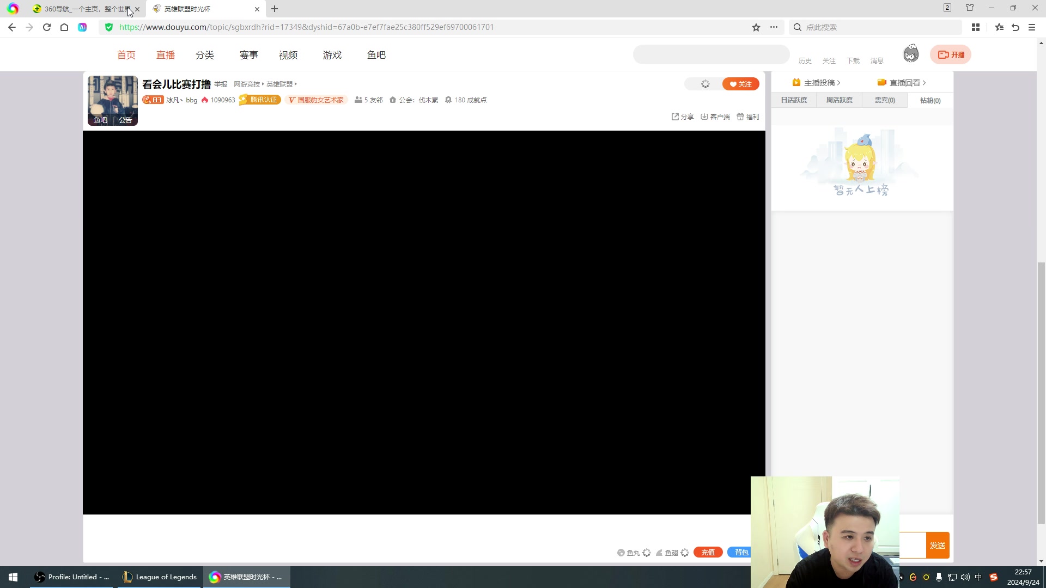Click the user avatar in the top bar
The height and width of the screenshot is (588, 1046).
pyautogui.click(x=911, y=53)
